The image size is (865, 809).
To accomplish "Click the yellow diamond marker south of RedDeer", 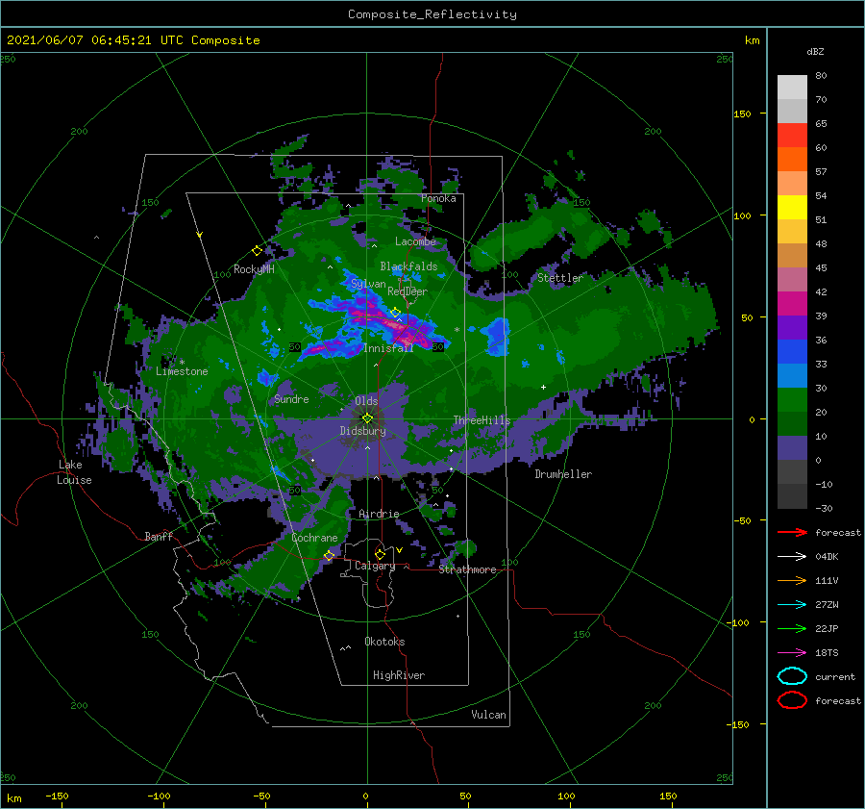I will [395, 313].
